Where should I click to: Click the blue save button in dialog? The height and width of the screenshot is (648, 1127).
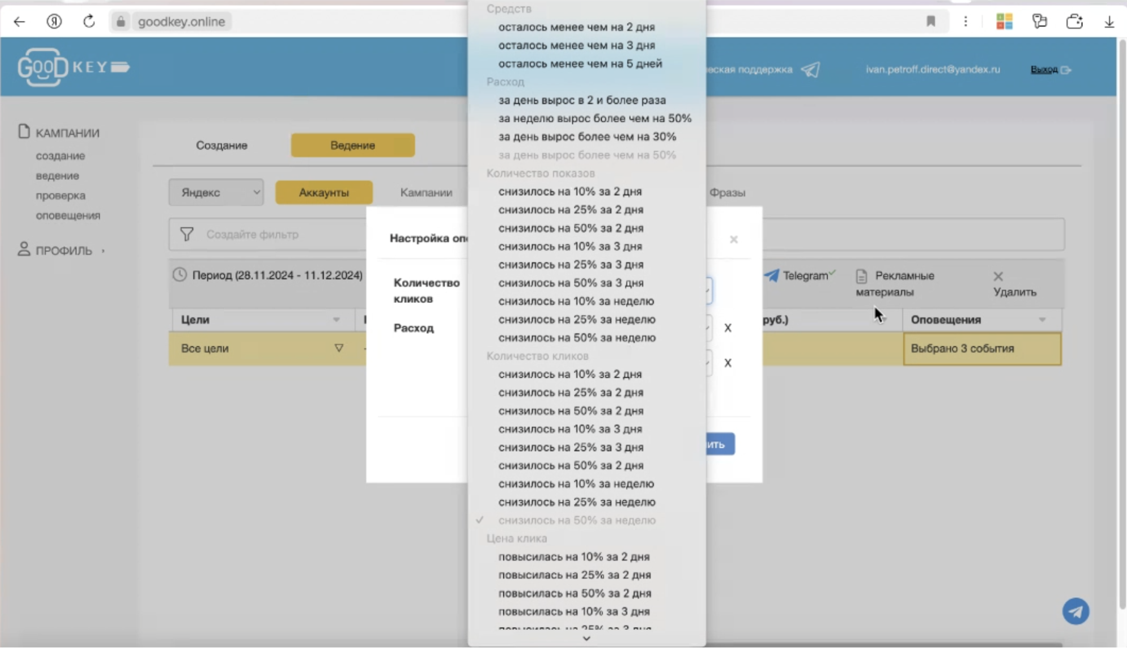(720, 444)
